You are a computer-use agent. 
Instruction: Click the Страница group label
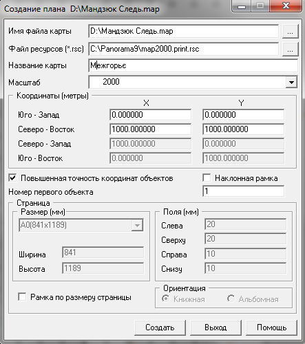tap(33, 203)
